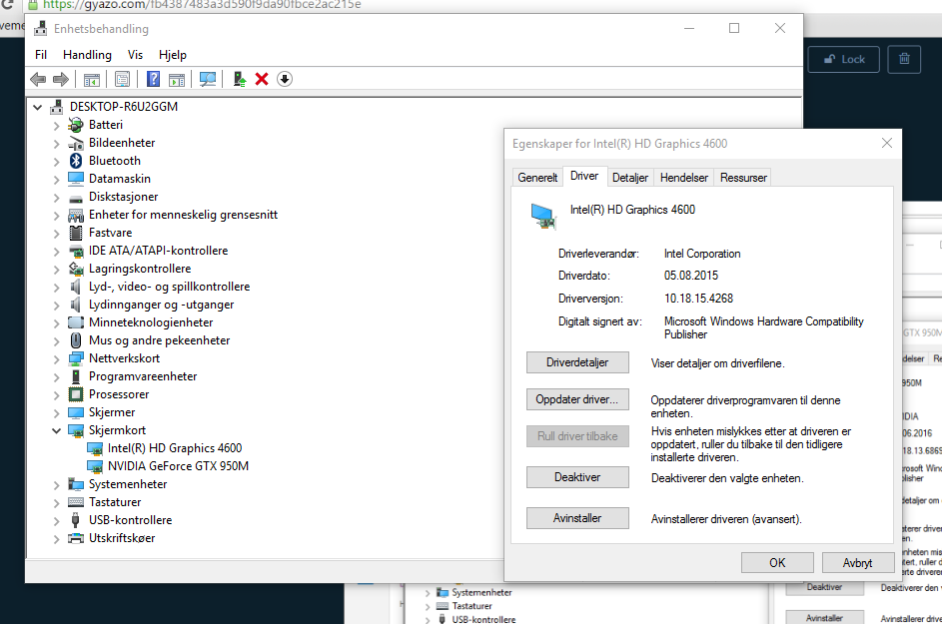Select Lyd-, video- og spillkontrollere row
Image resolution: width=942 pixels, height=624 pixels.
pyautogui.click(x=169, y=288)
